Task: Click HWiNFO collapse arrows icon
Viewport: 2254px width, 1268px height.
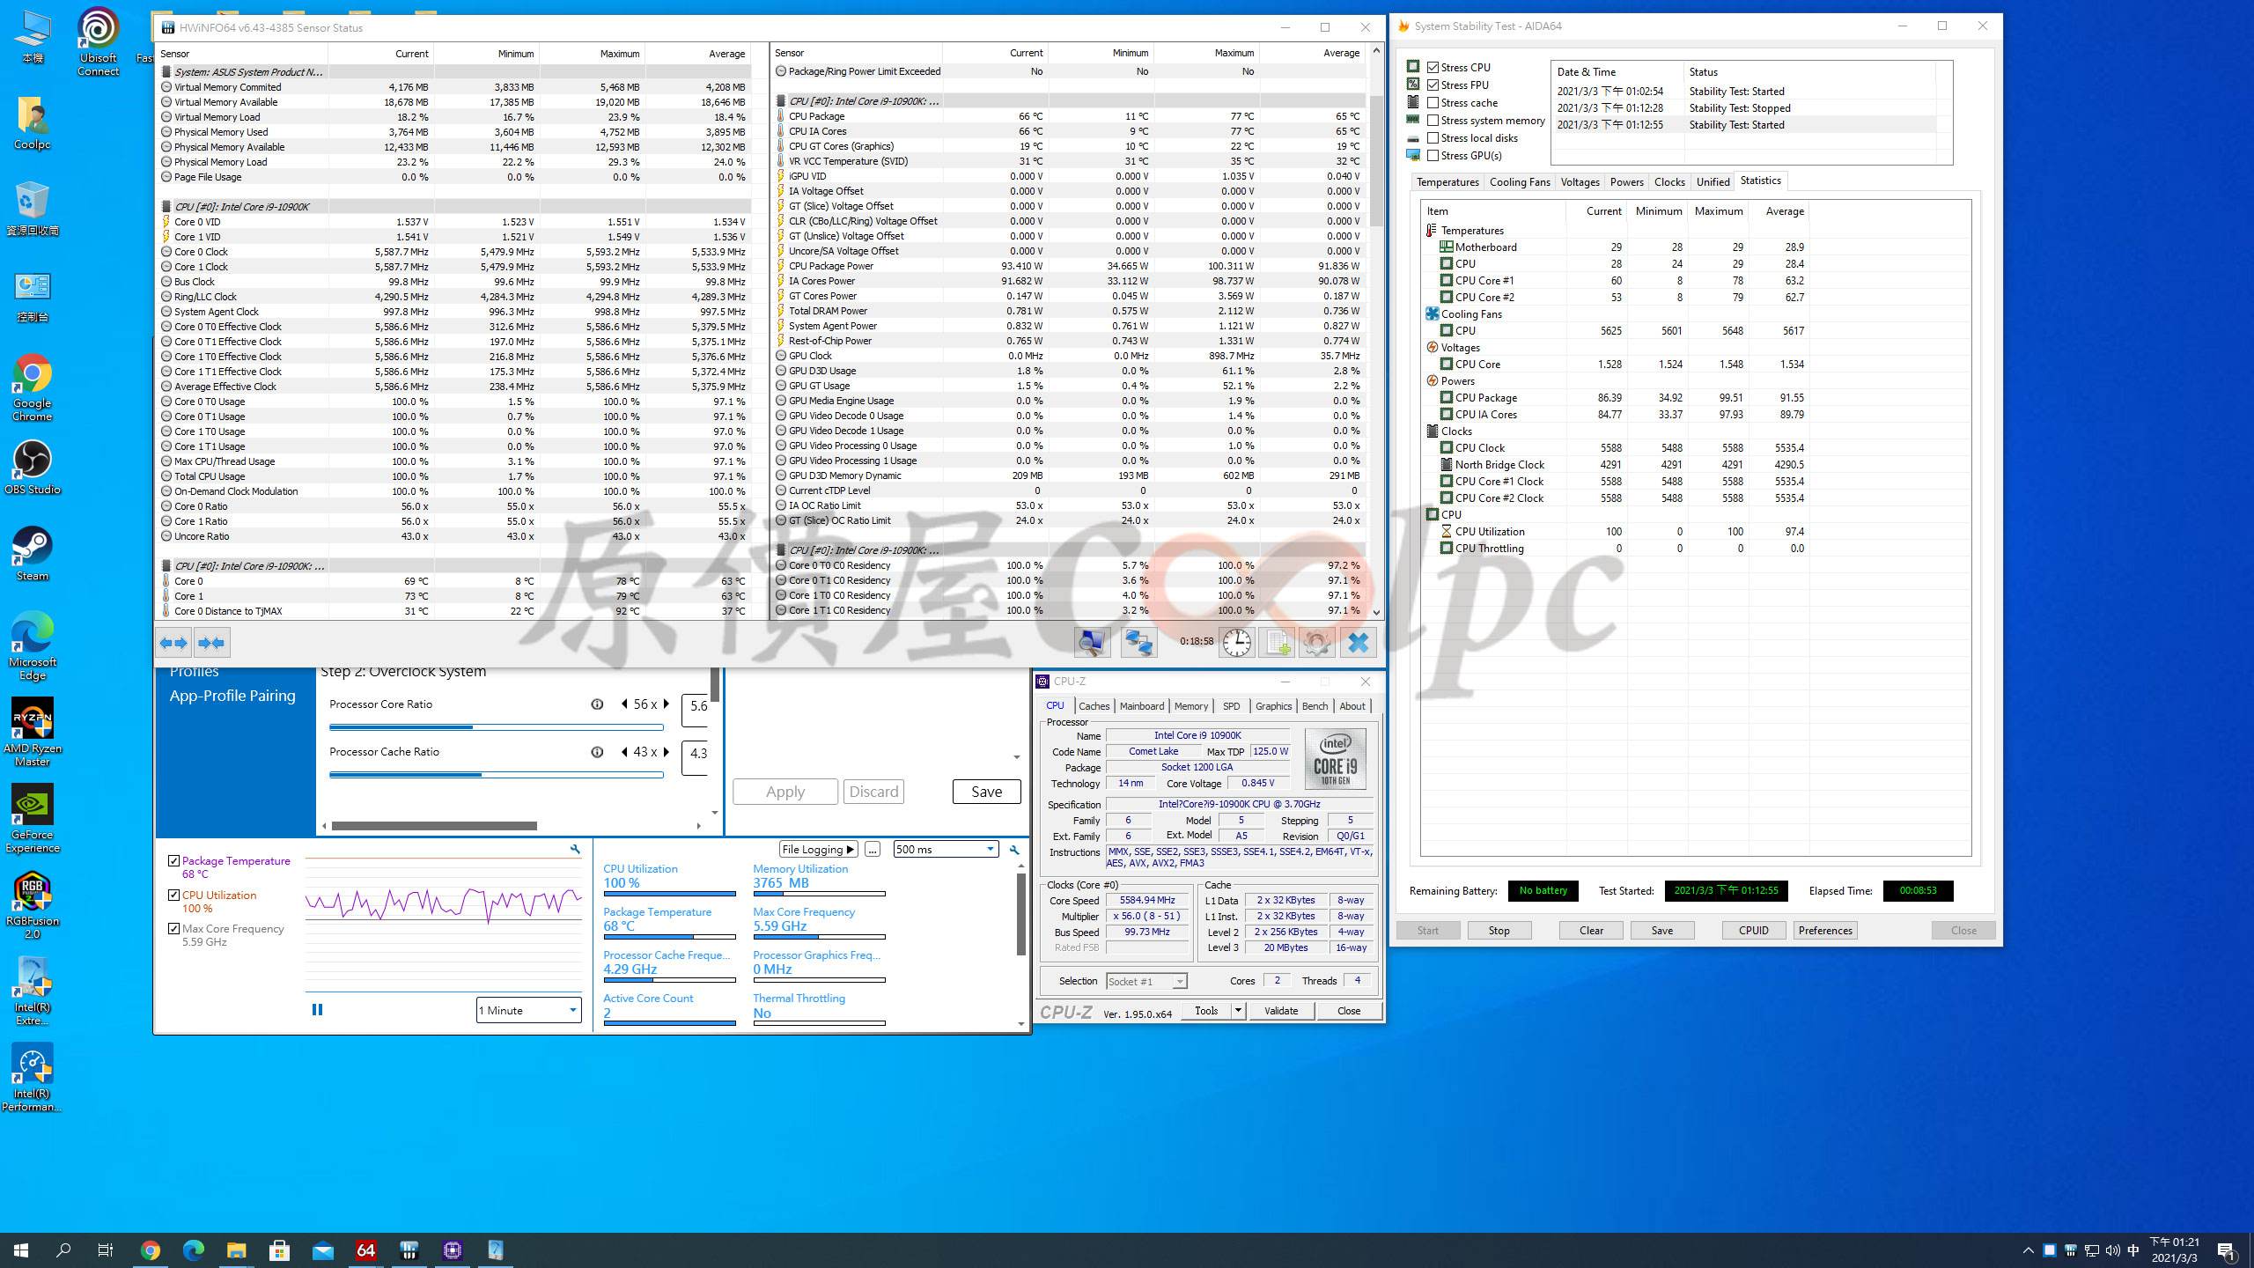Action: (x=211, y=643)
